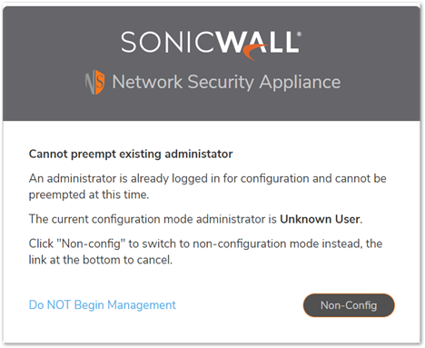The width and height of the screenshot is (425, 348).
Task: Click the orange swoosh in the SonicWall logo
Action: (x=256, y=52)
